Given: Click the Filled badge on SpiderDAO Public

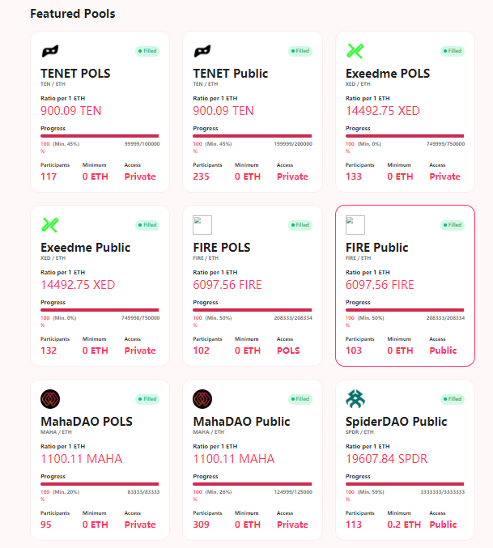Looking at the screenshot, I should tap(453, 399).
